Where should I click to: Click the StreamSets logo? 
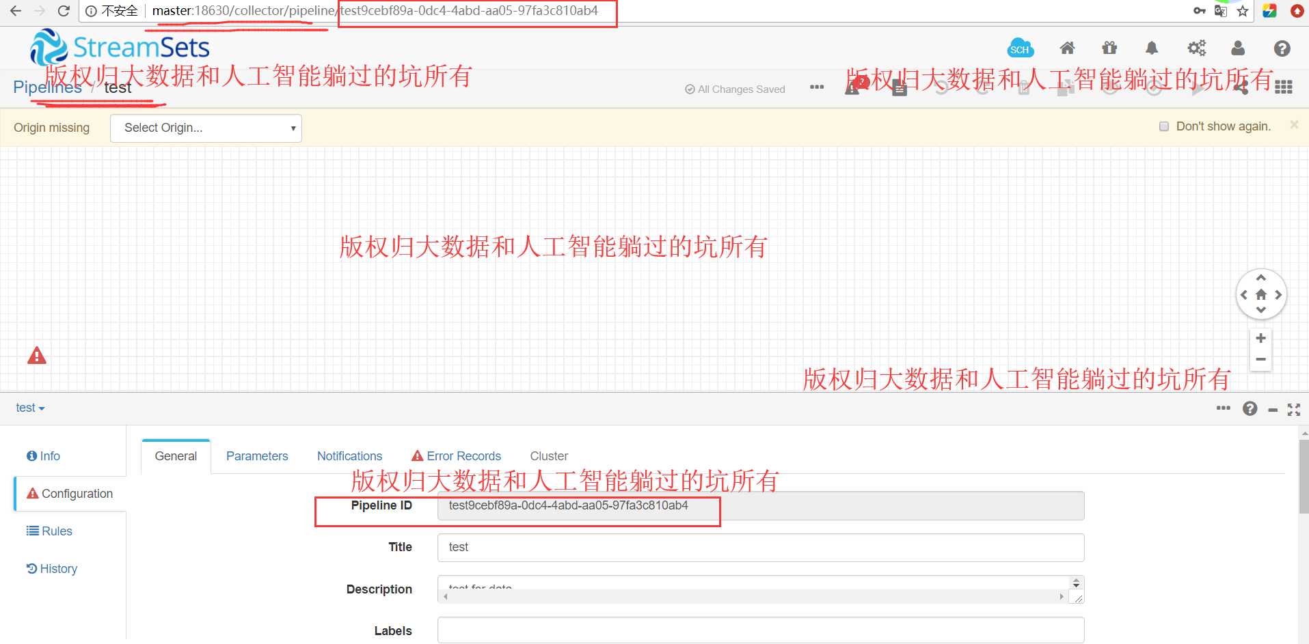click(120, 47)
